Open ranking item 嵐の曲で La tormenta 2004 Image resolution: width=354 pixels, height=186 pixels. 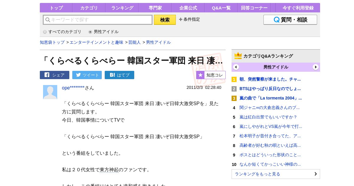[271, 98]
